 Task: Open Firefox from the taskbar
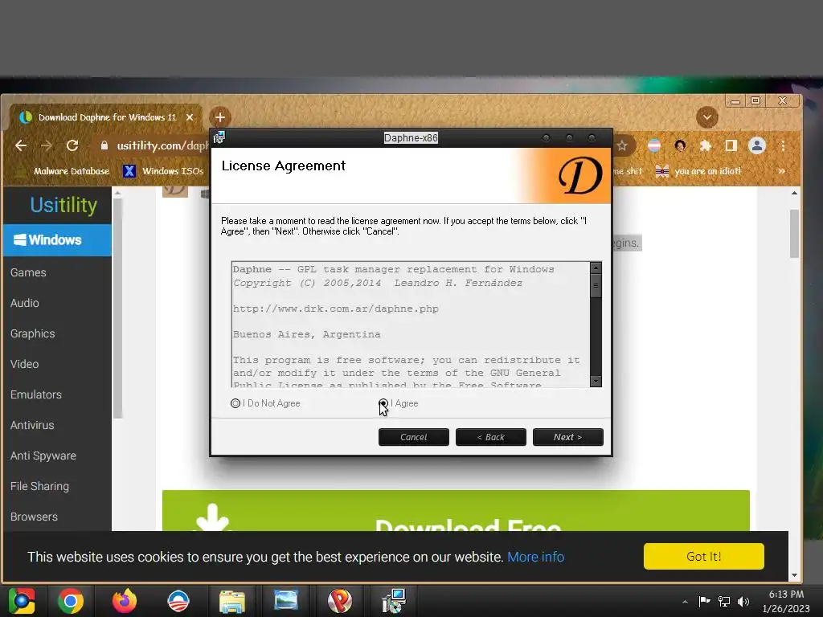(125, 601)
